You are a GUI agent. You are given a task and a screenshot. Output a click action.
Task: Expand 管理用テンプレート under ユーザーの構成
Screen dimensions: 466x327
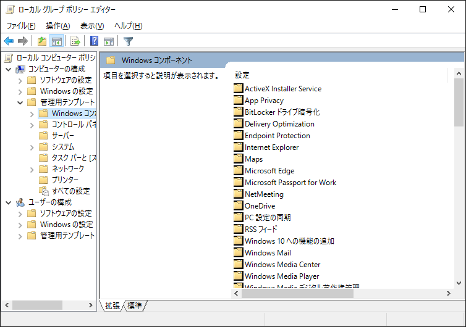(20, 236)
